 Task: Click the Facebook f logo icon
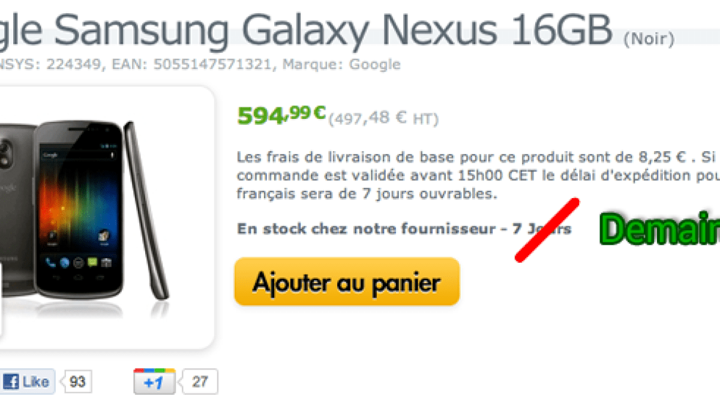click(x=11, y=382)
